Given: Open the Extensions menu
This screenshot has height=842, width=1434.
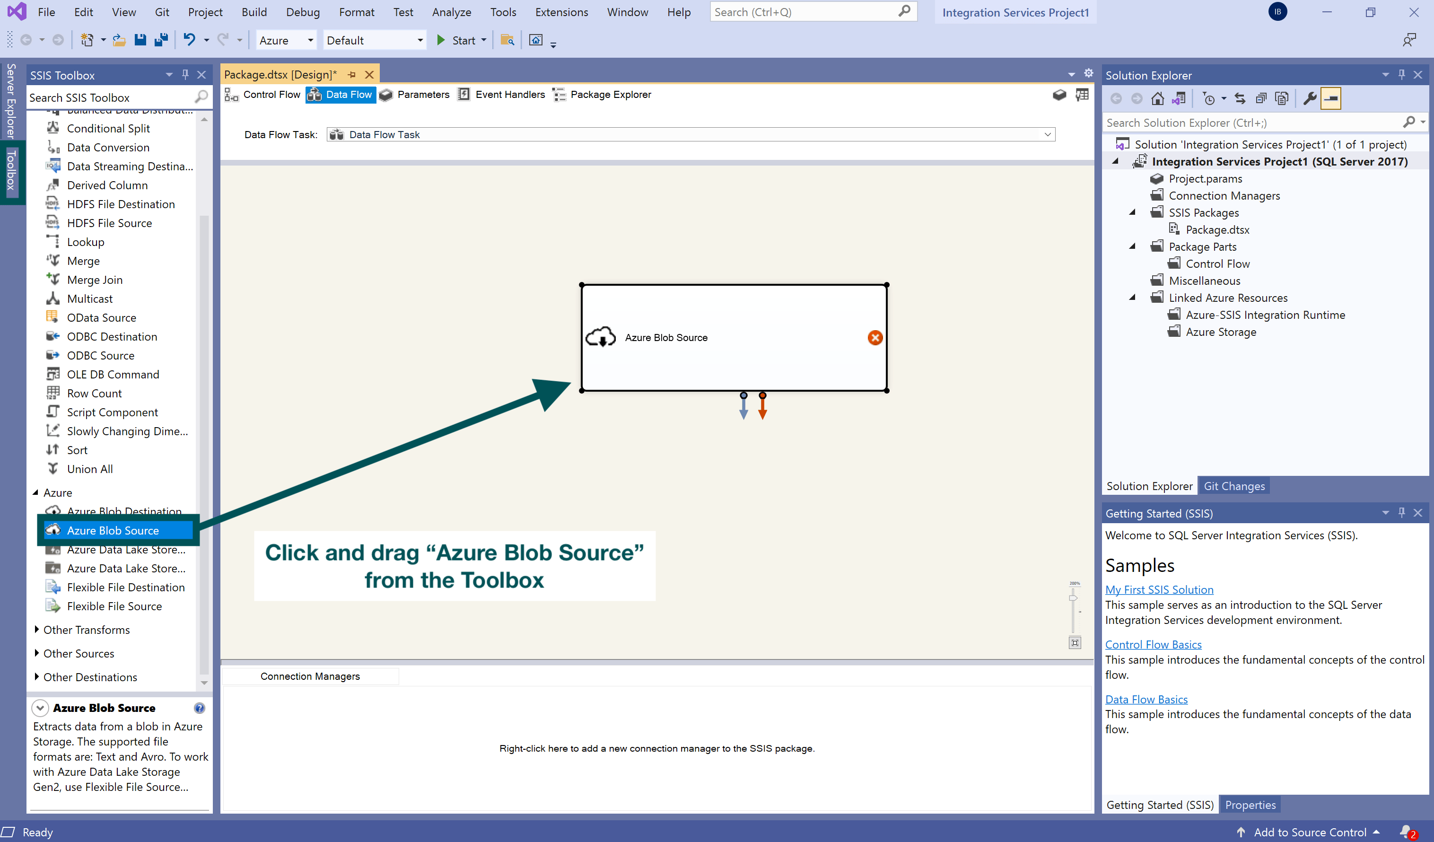Looking at the screenshot, I should pyautogui.click(x=561, y=12).
